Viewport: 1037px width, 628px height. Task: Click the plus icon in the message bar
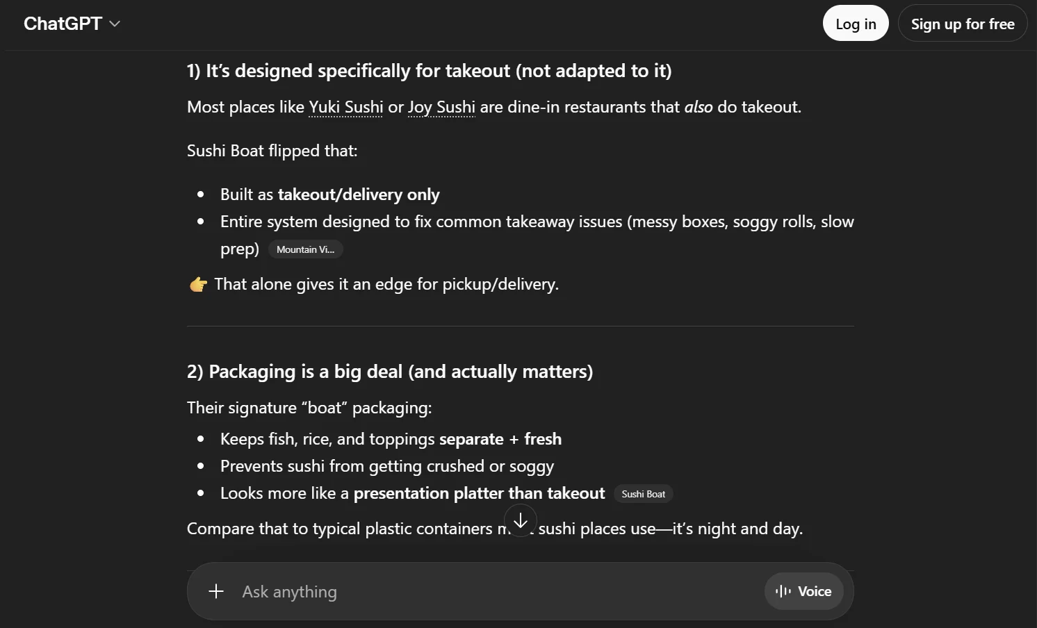(215, 591)
